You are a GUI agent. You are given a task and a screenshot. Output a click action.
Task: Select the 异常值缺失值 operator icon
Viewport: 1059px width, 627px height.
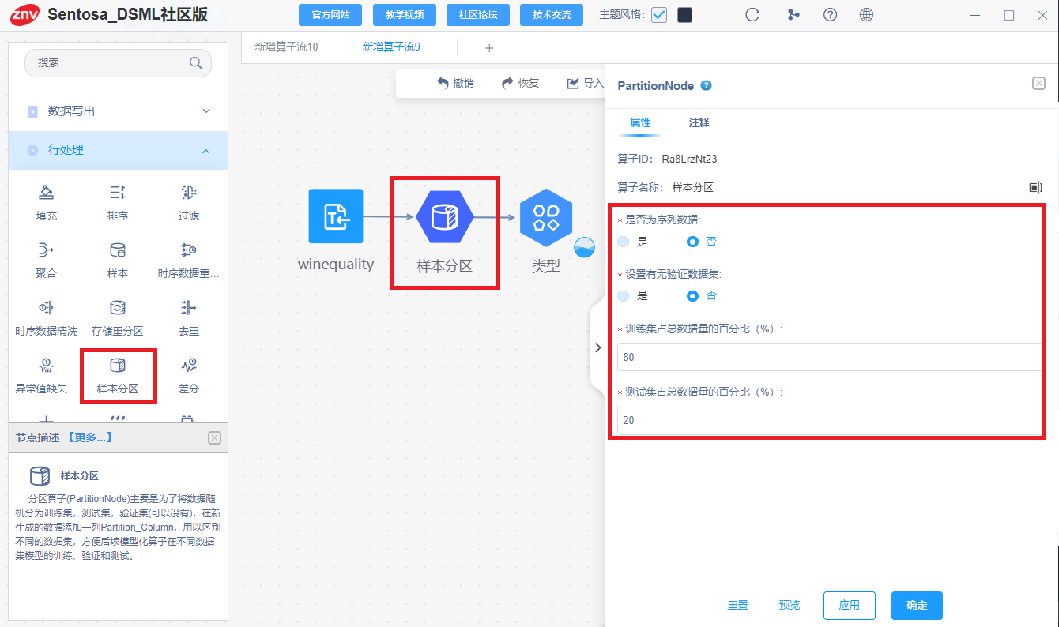(46, 365)
